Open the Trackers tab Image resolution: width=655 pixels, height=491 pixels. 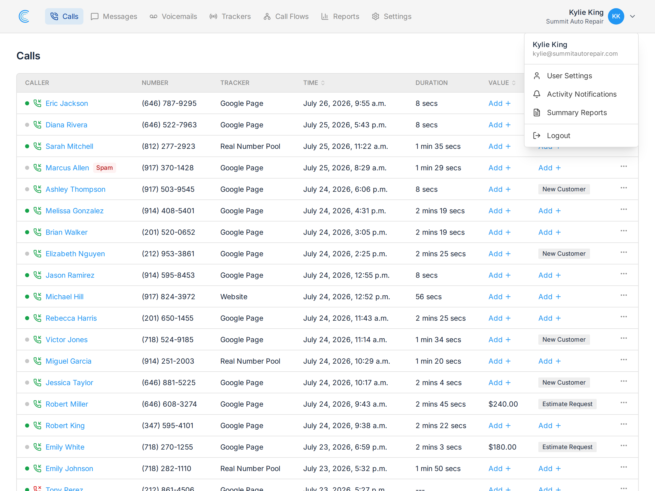tap(230, 16)
